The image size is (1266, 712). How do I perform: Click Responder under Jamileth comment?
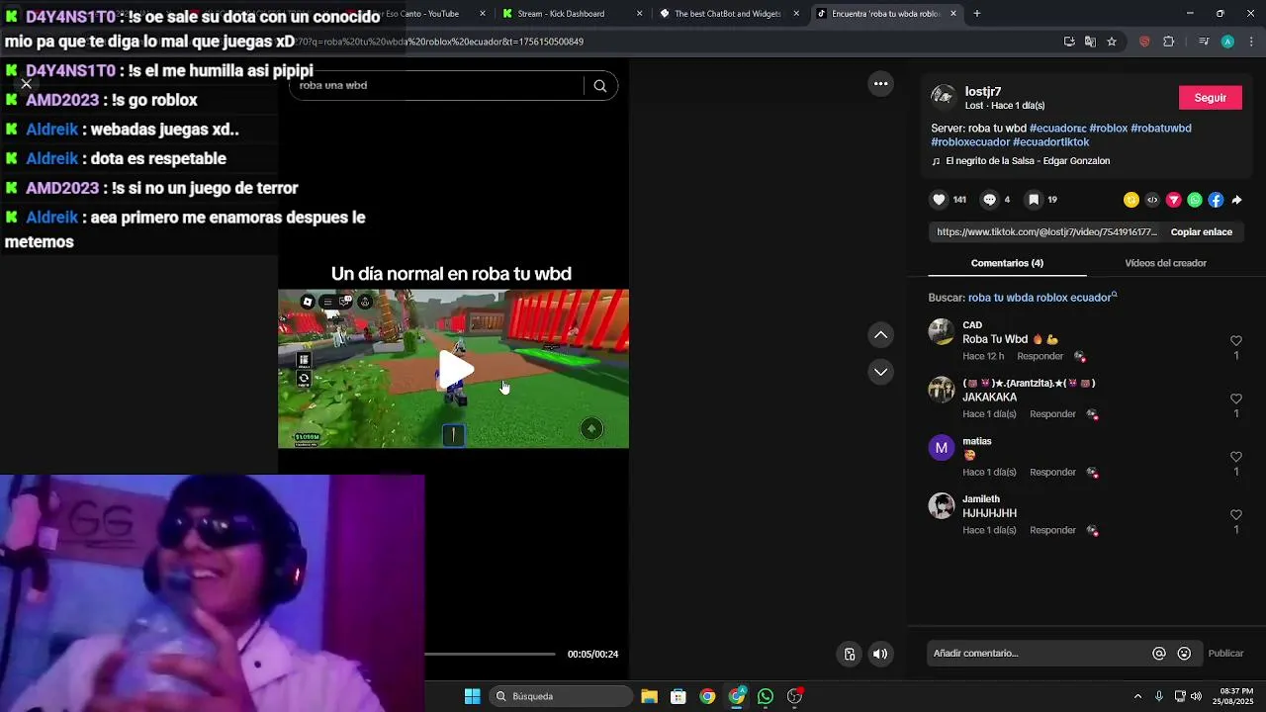click(x=1052, y=530)
